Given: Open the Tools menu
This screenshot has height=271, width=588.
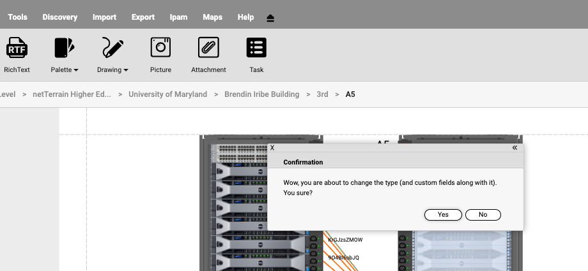Looking at the screenshot, I should coord(17,17).
